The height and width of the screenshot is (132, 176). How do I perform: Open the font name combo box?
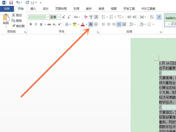coord(38,17)
